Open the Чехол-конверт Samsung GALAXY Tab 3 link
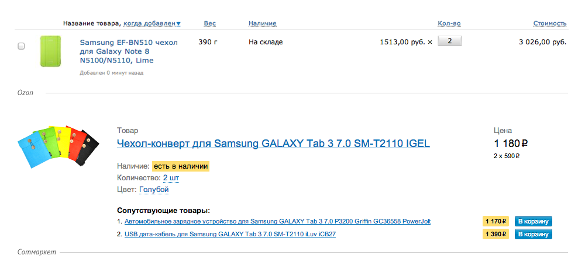This screenshot has width=585, height=269. point(273,144)
